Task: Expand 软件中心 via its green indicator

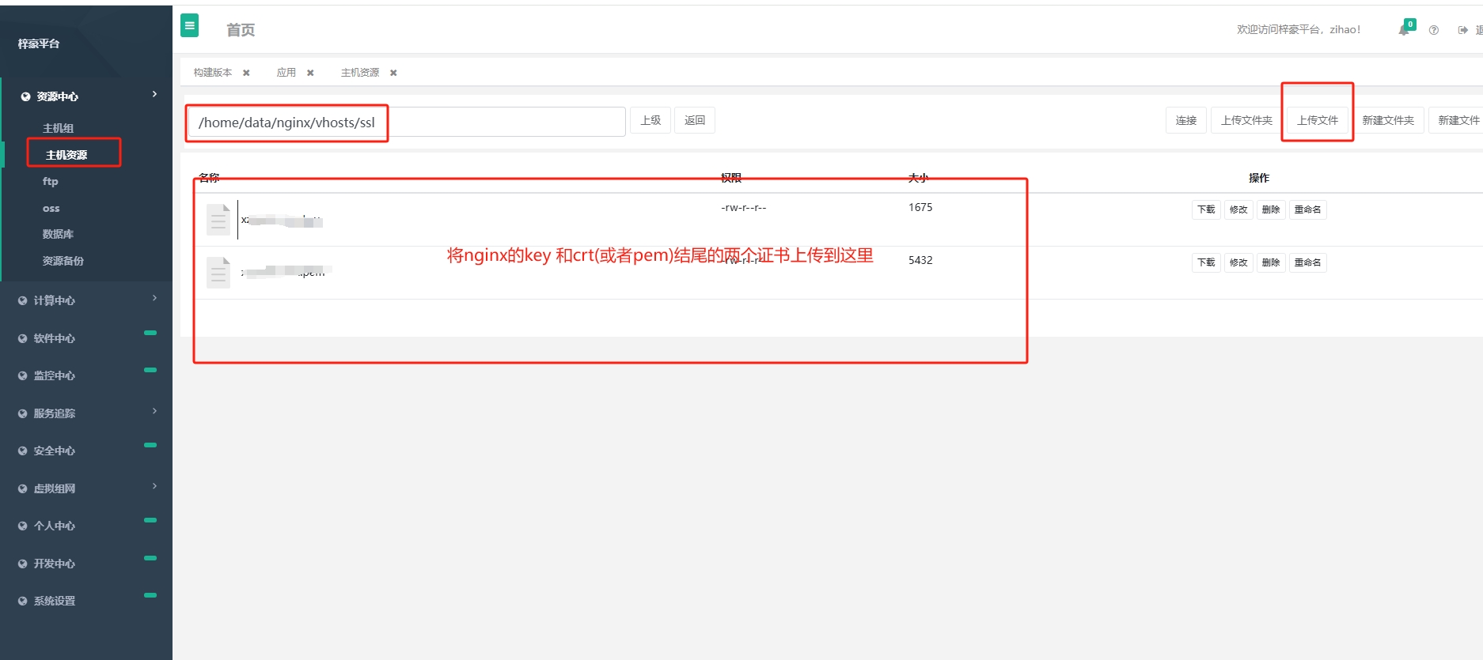Action: point(150,333)
